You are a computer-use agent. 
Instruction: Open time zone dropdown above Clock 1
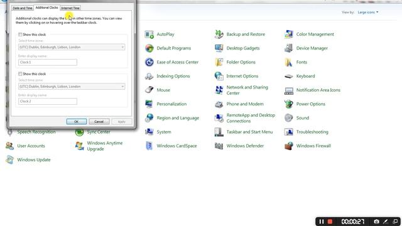pyautogui.click(x=72, y=47)
